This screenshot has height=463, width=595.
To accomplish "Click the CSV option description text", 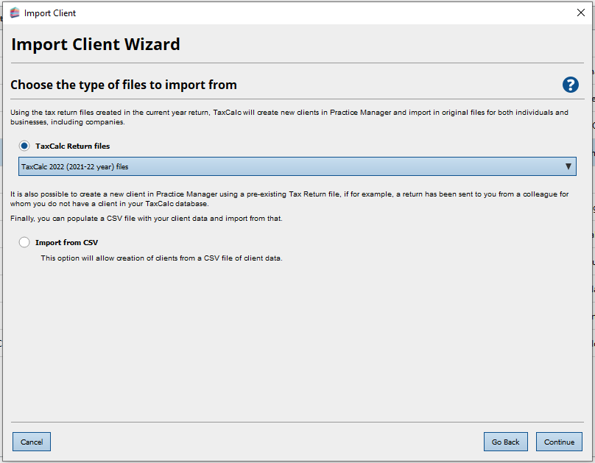I will [161, 258].
